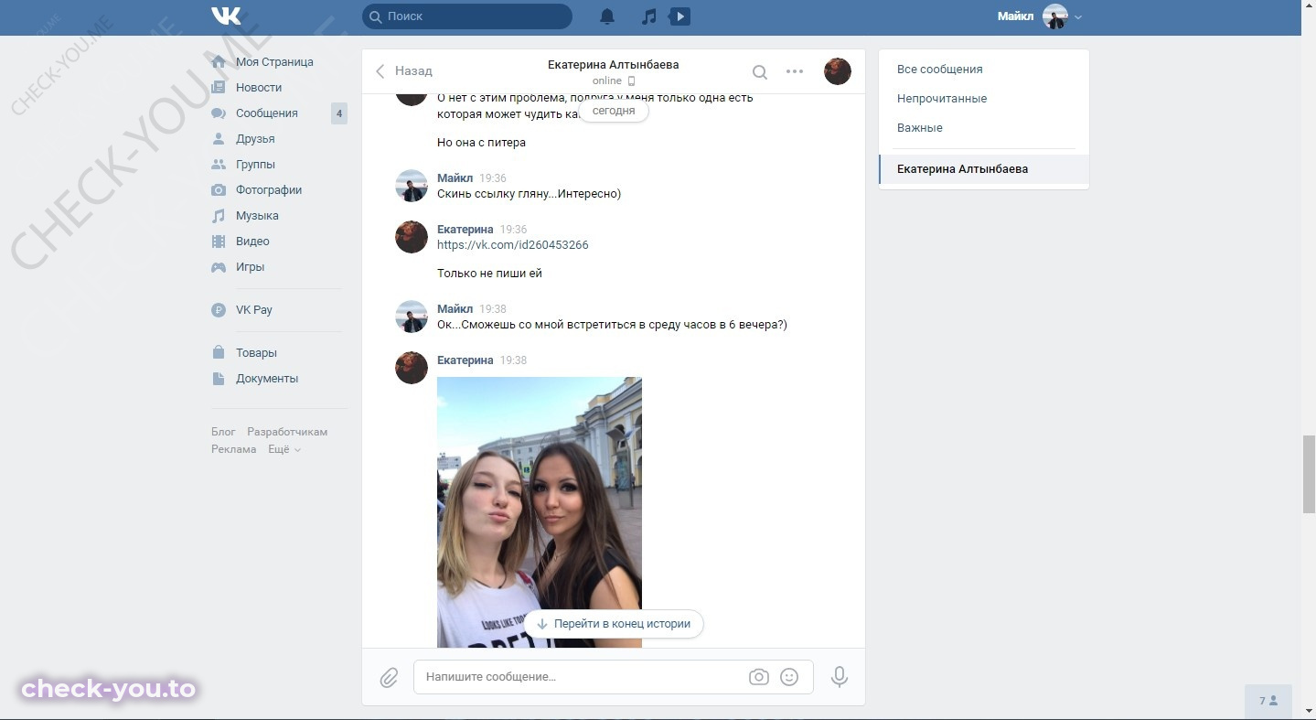Image resolution: width=1316 pixels, height=720 pixels.
Task: Click the Видео film icon
Action: click(x=219, y=242)
